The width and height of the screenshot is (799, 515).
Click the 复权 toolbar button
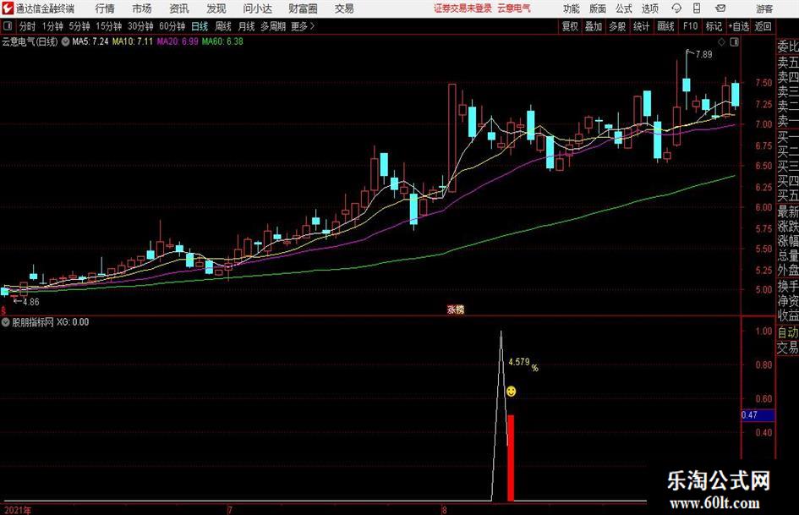click(570, 26)
